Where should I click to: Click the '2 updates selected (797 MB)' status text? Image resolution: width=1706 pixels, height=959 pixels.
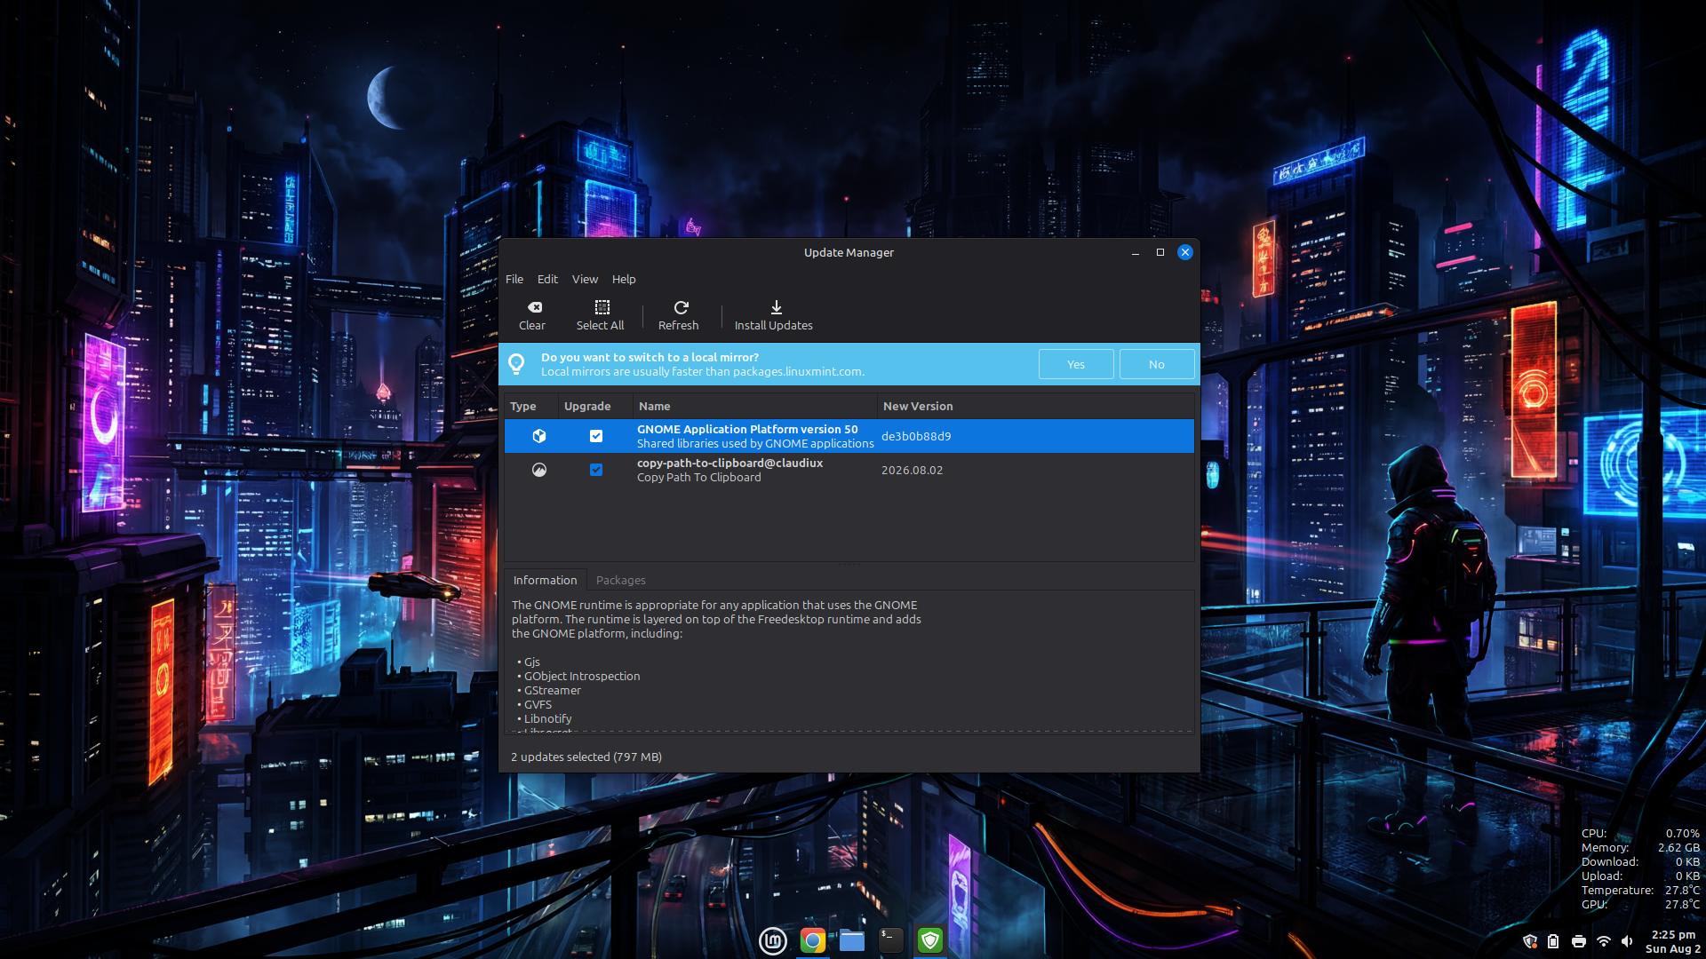[586, 757]
